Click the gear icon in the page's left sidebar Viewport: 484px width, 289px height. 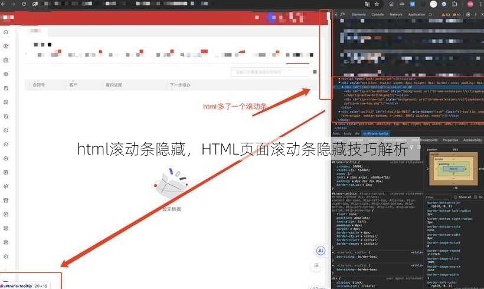point(6,74)
